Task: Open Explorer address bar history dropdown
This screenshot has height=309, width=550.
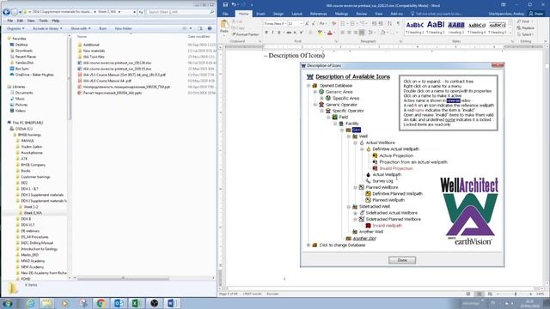Action: coord(134,12)
